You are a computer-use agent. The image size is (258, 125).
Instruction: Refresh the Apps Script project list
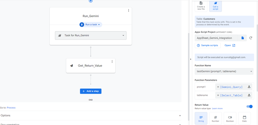click(x=251, y=38)
